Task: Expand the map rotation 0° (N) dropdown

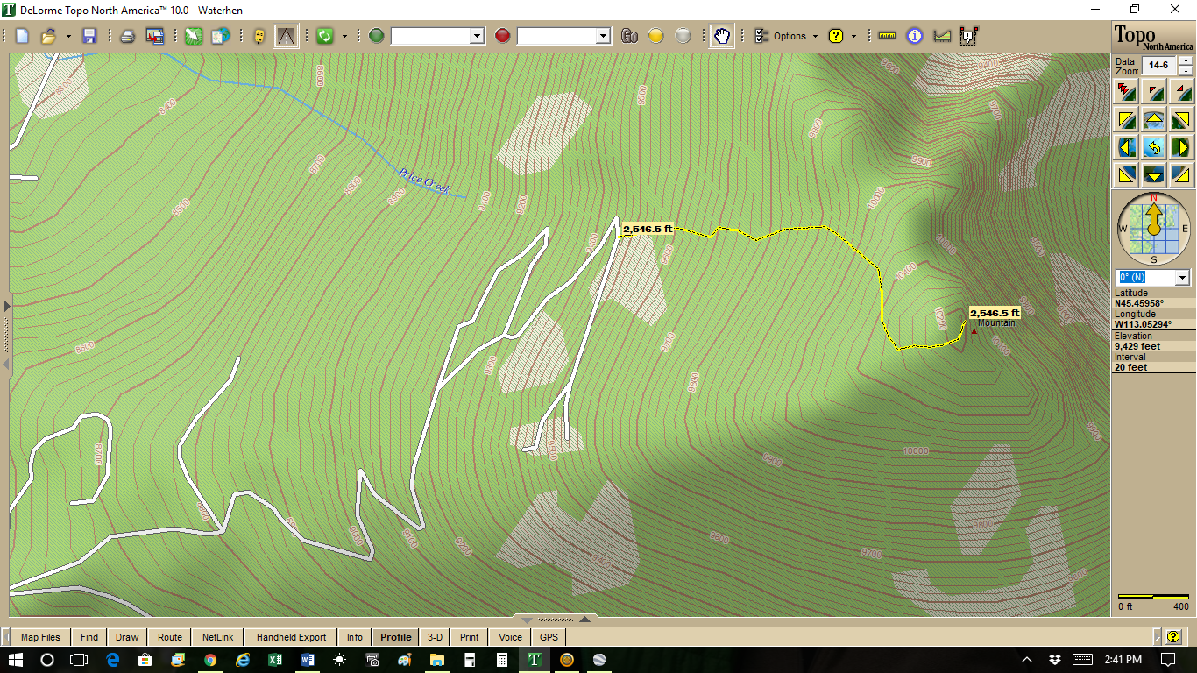Action: pos(1182,278)
